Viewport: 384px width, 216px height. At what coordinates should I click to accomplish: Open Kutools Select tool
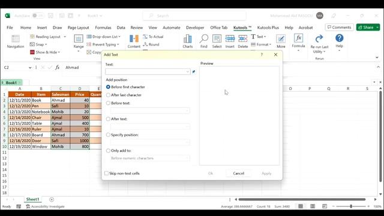(217, 41)
